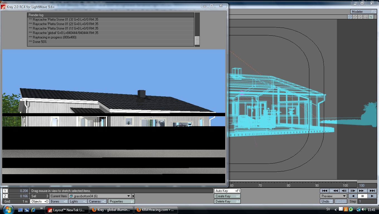The image size is (379, 214).
Task: Enable Objects edit mode
Action: 39,201
